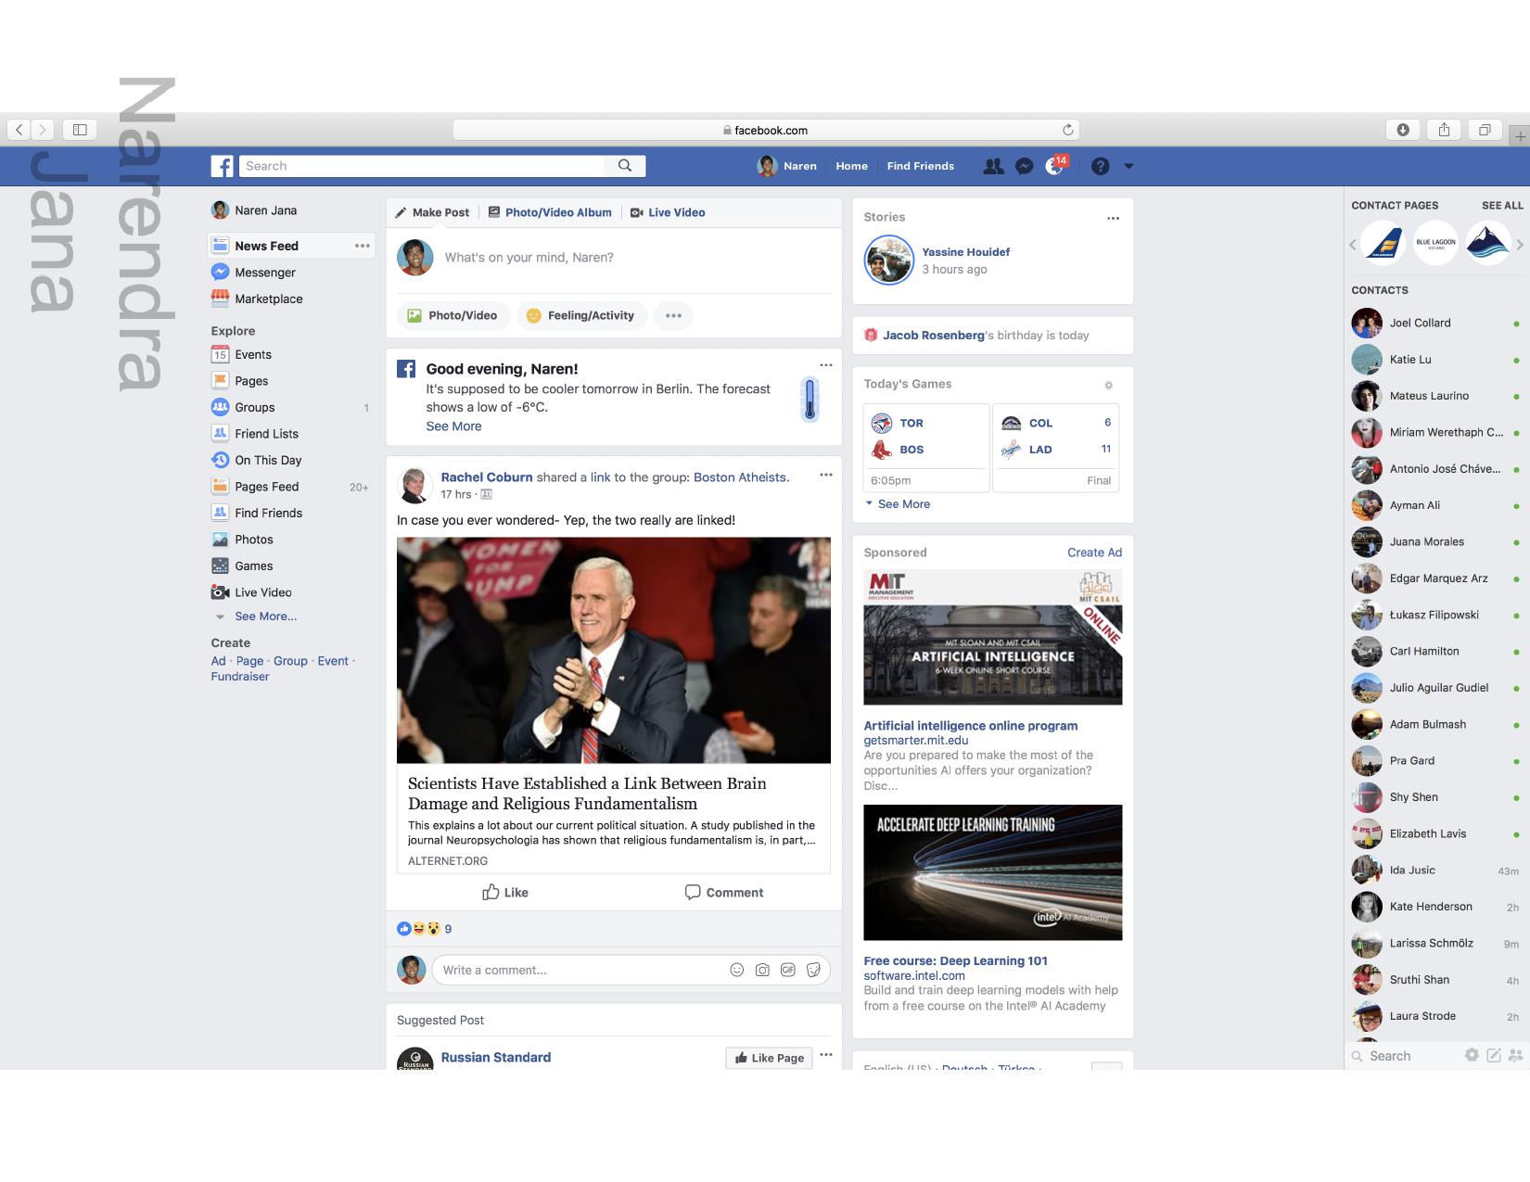Click the GIF icon in comment box

click(x=788, y=970)
